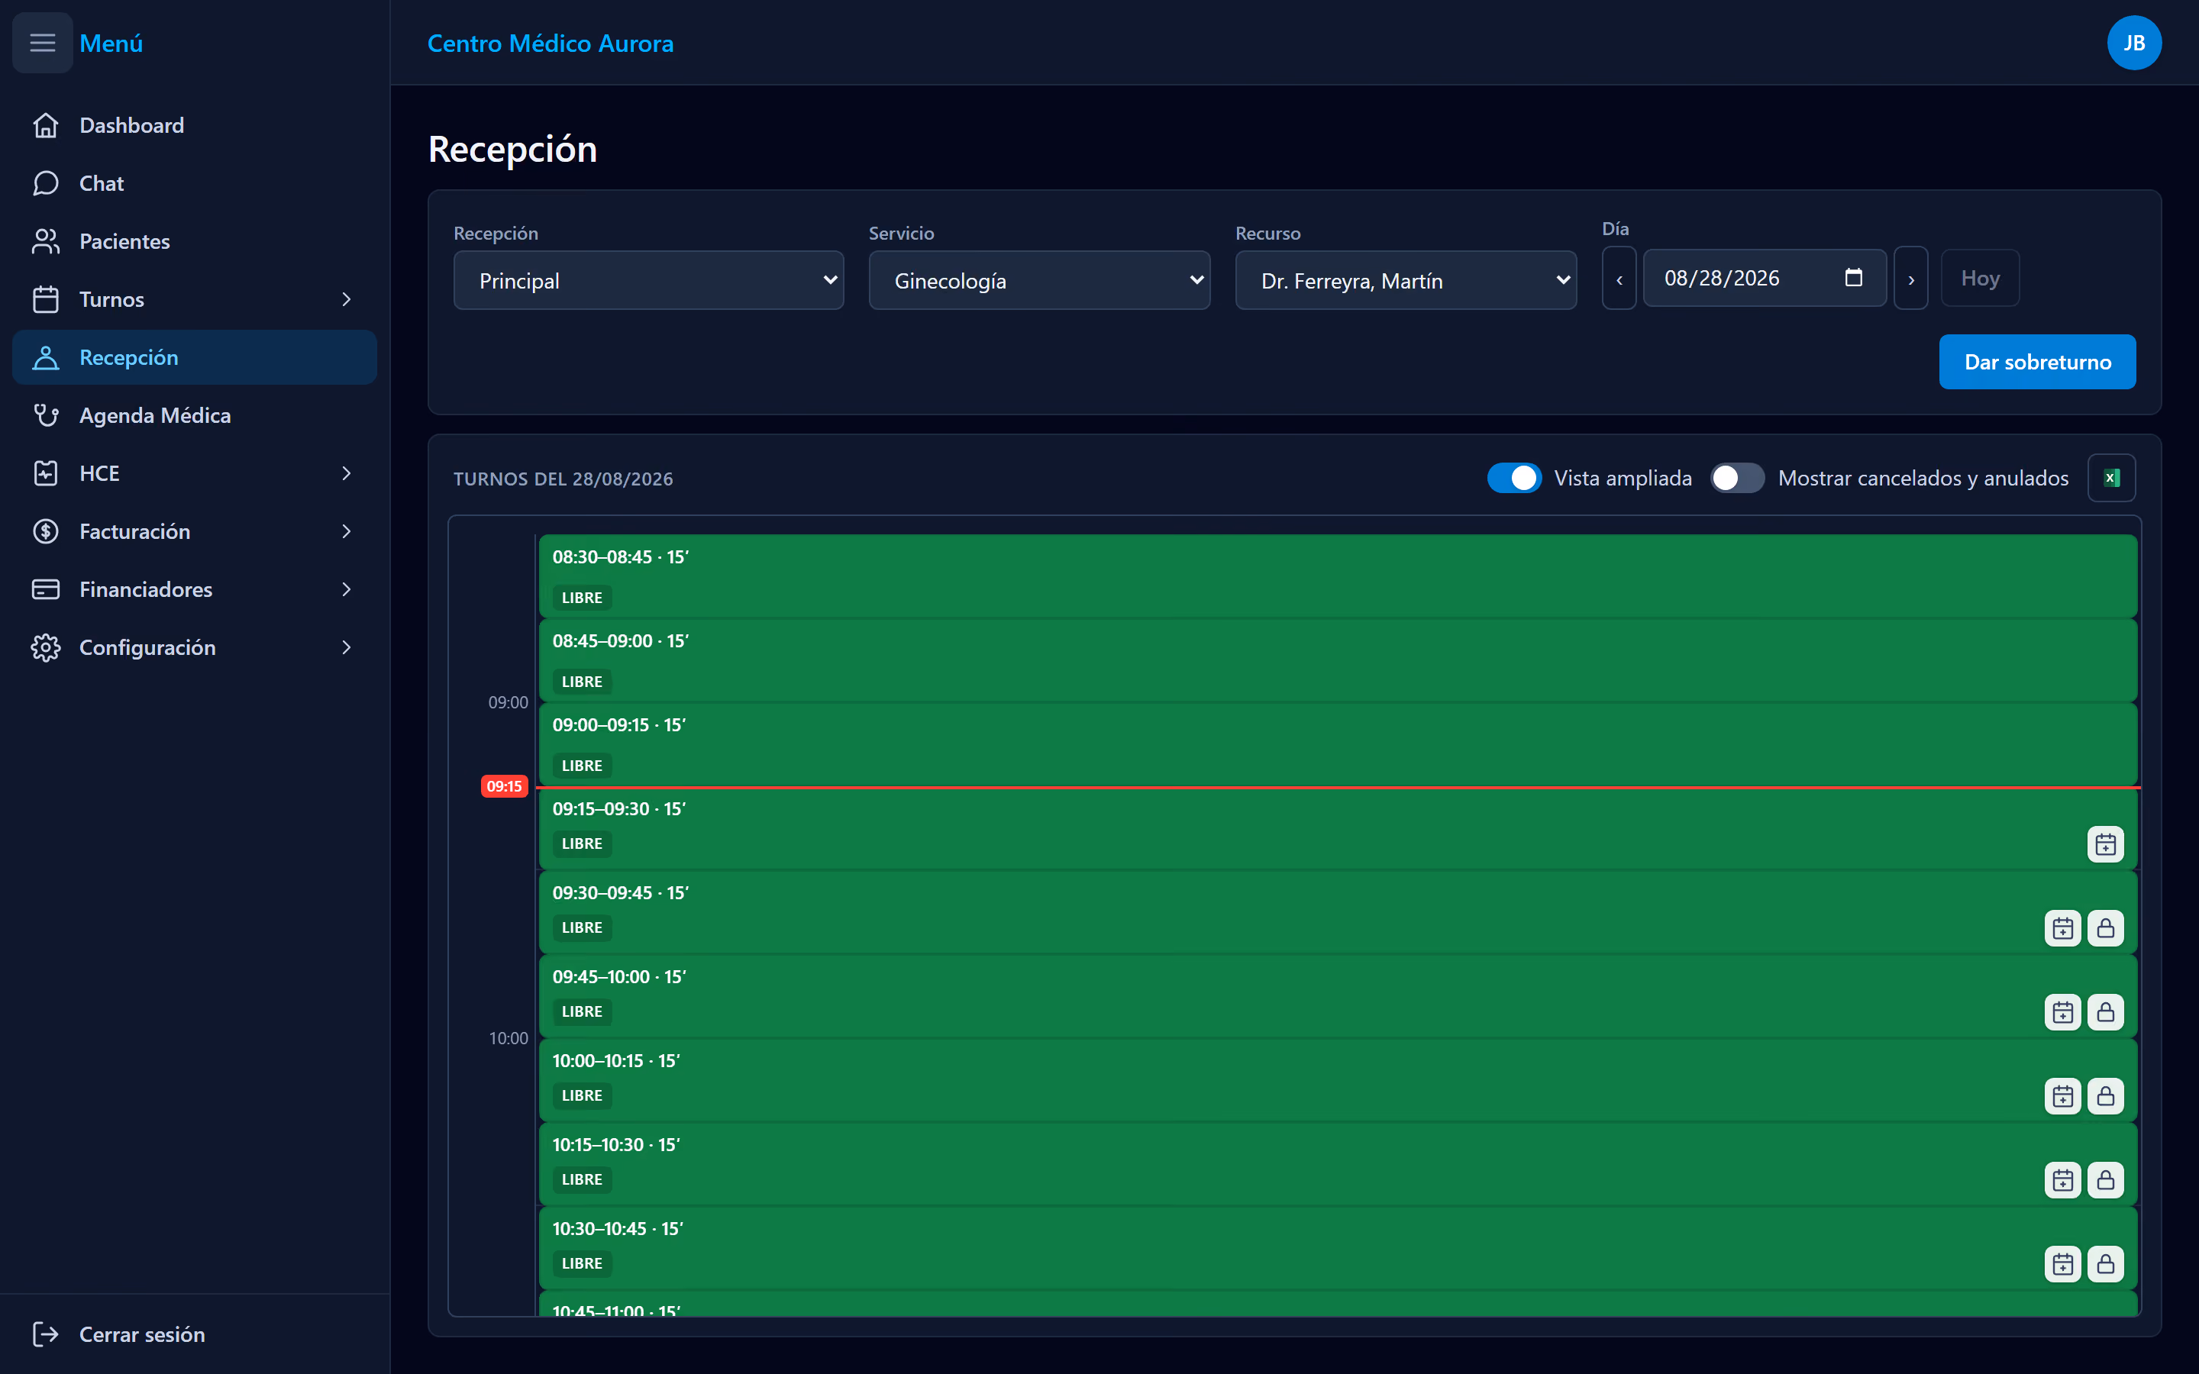Image resolution: width=2199 pixels, height=1374 pixels.
Task: Lock the 10:00–10:15 slot
Action: (x=2104, y=1096)
